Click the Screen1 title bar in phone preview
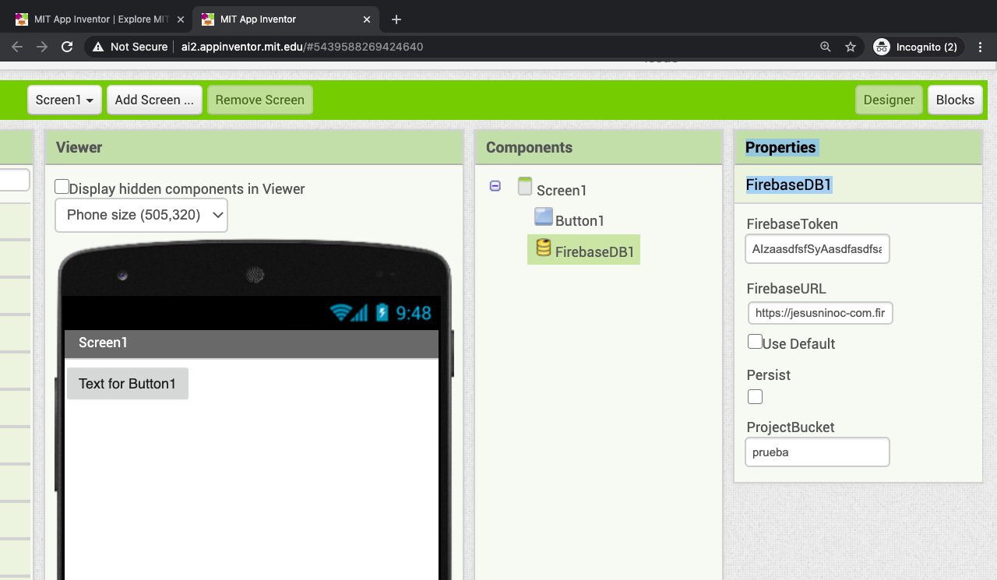The width and height of the screenshot is (997, 580). pyautogui.click(x=252, y=343)
